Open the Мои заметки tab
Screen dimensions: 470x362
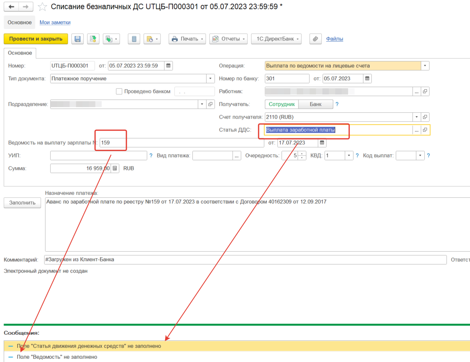click(x=55, y=22)
